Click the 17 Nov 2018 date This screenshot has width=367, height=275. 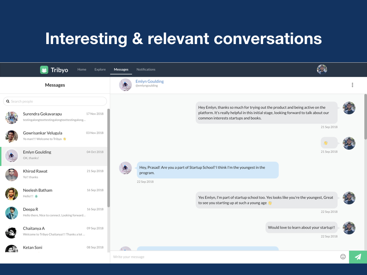pyautogui.click(x=95, y=114)
